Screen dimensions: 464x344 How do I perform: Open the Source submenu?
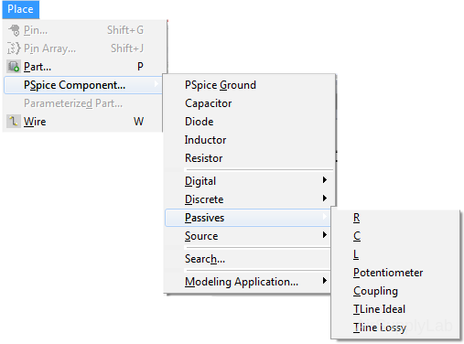(248, 236)
